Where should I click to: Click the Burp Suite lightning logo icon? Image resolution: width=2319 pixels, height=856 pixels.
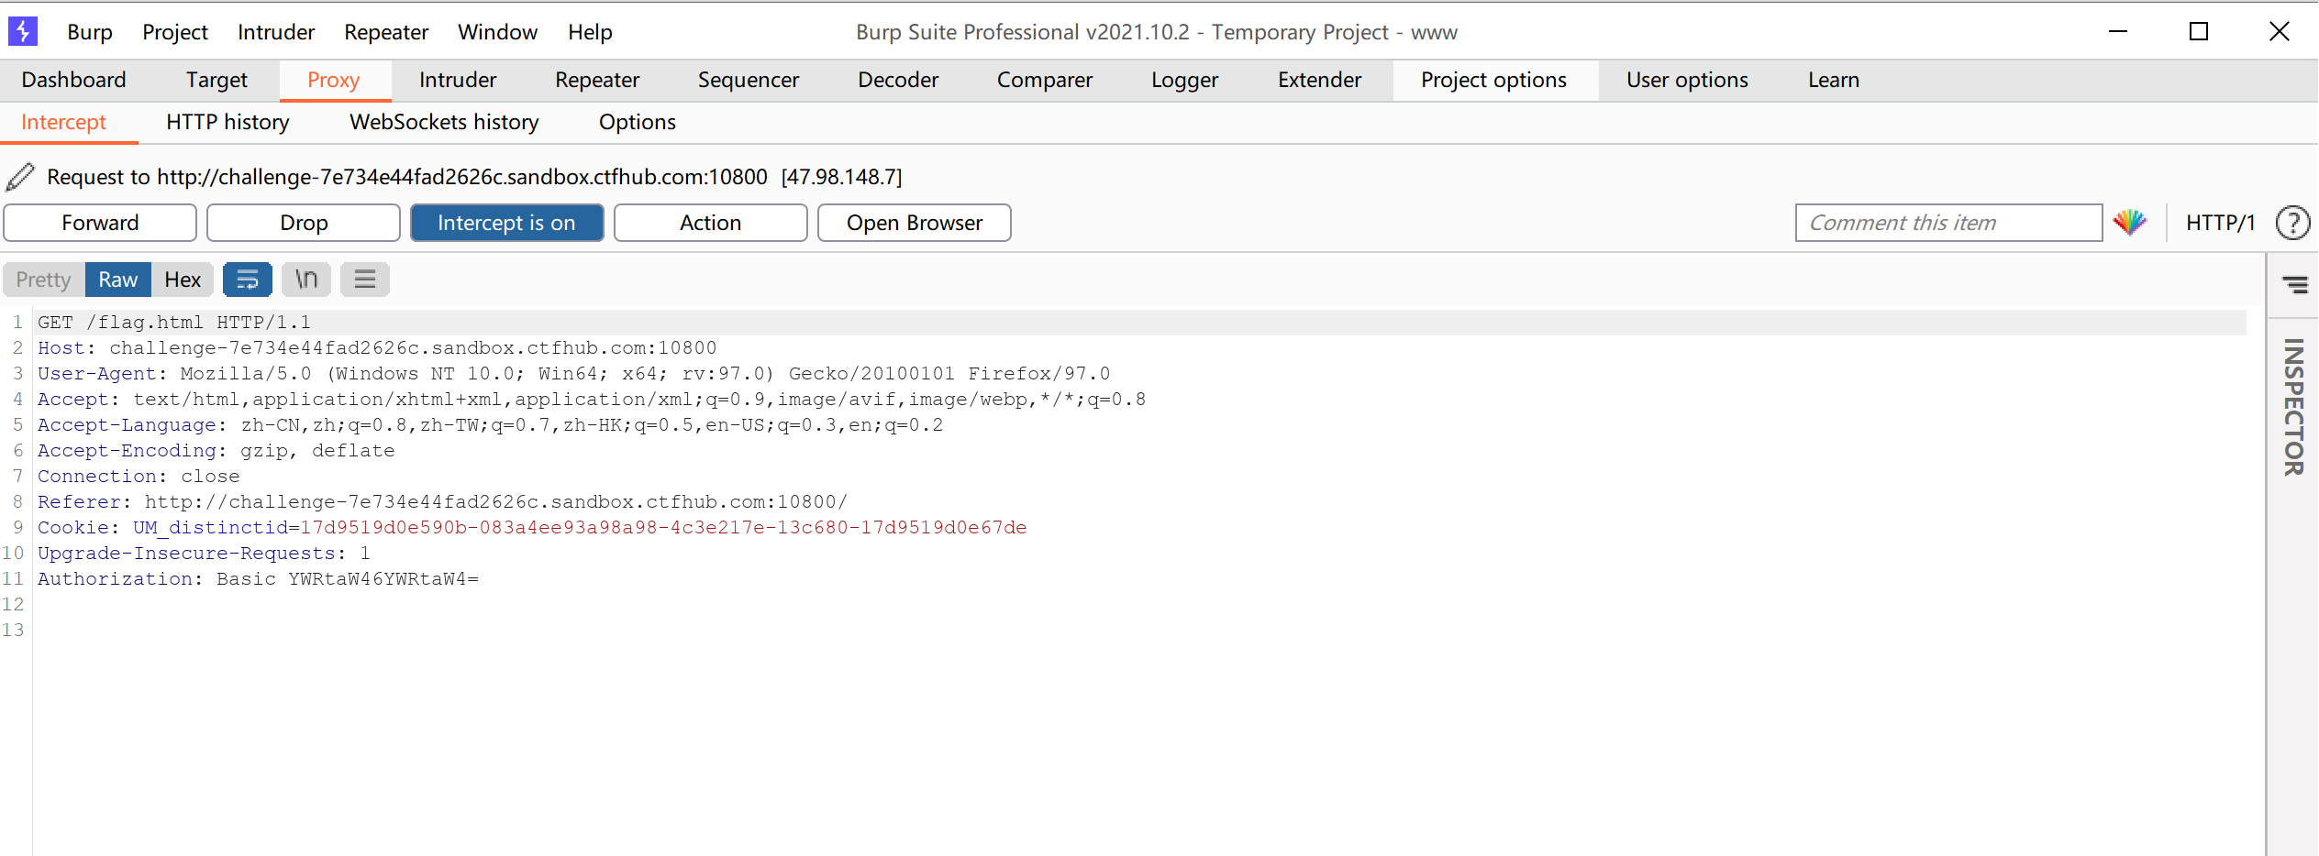click(x=23, y=32)
